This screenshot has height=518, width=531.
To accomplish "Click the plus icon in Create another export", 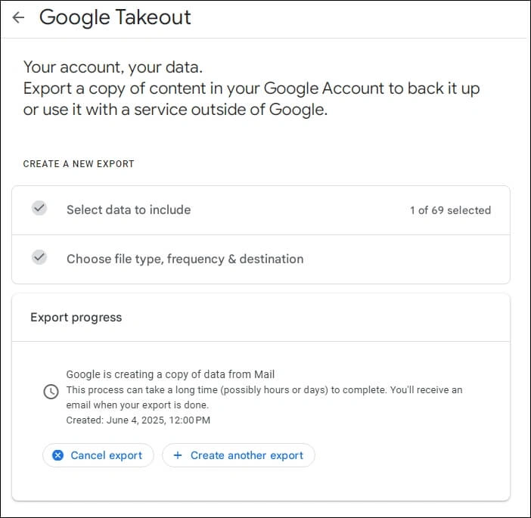I will pyautogui.click(x=178, y=455).
